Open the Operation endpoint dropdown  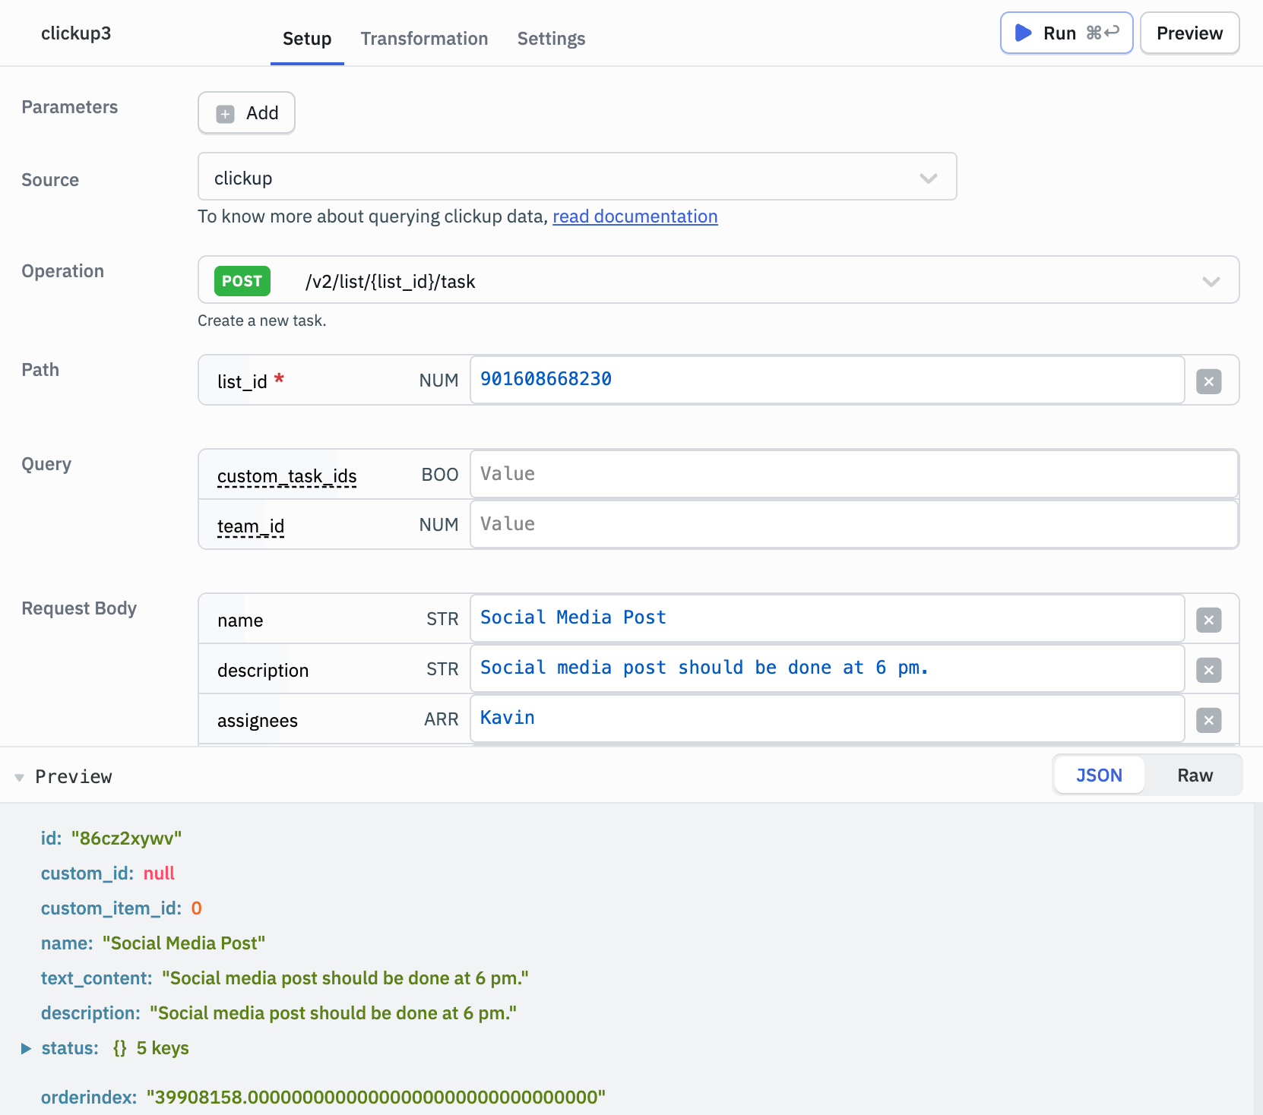coord(1211,281)
